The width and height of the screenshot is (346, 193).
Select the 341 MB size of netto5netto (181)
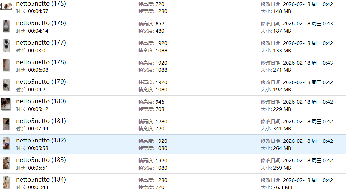[282, 129]
